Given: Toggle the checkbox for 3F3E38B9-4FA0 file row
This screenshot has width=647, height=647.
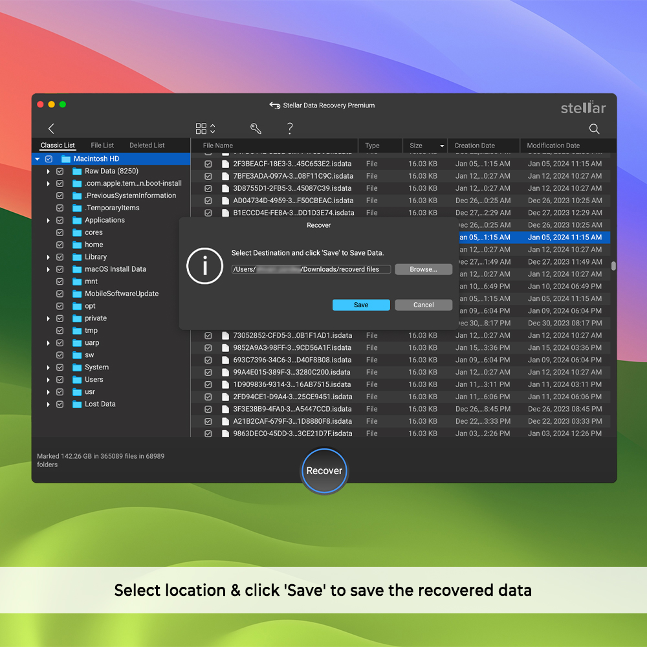Looking at the screenshot, I should tap(208, 409).
